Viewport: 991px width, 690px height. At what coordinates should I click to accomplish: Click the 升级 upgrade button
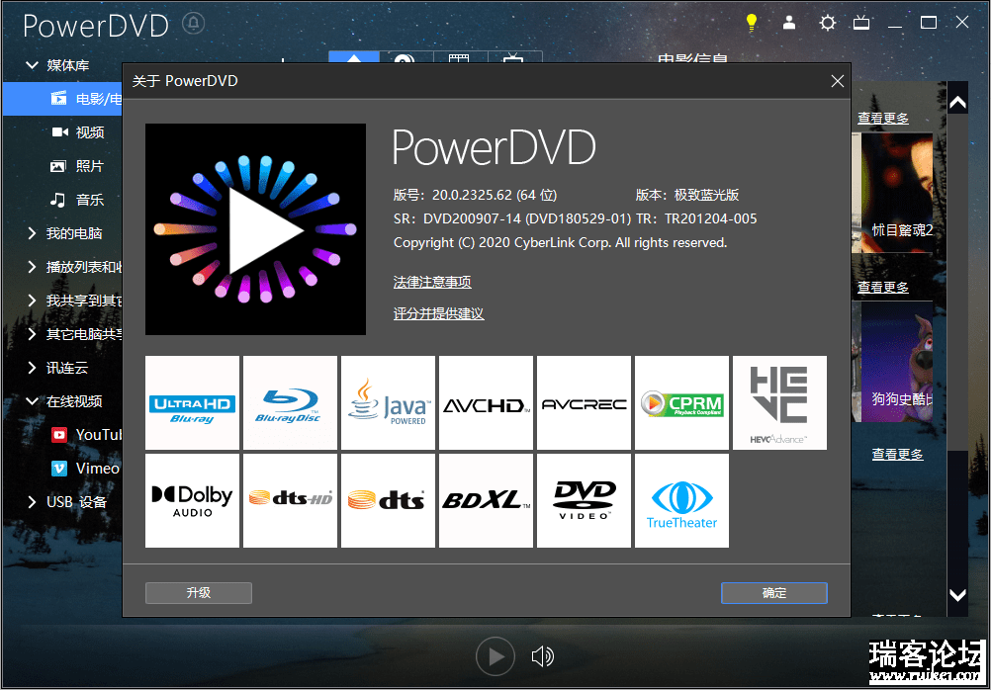199,593
